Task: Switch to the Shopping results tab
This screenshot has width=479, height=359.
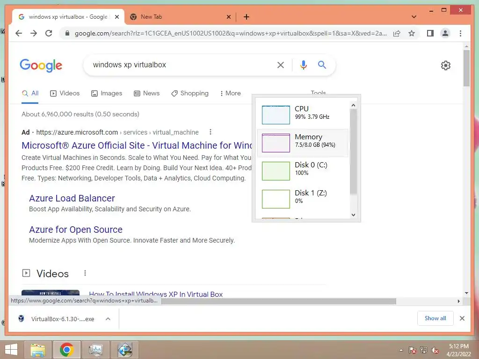Action: [x=190, y=93]
